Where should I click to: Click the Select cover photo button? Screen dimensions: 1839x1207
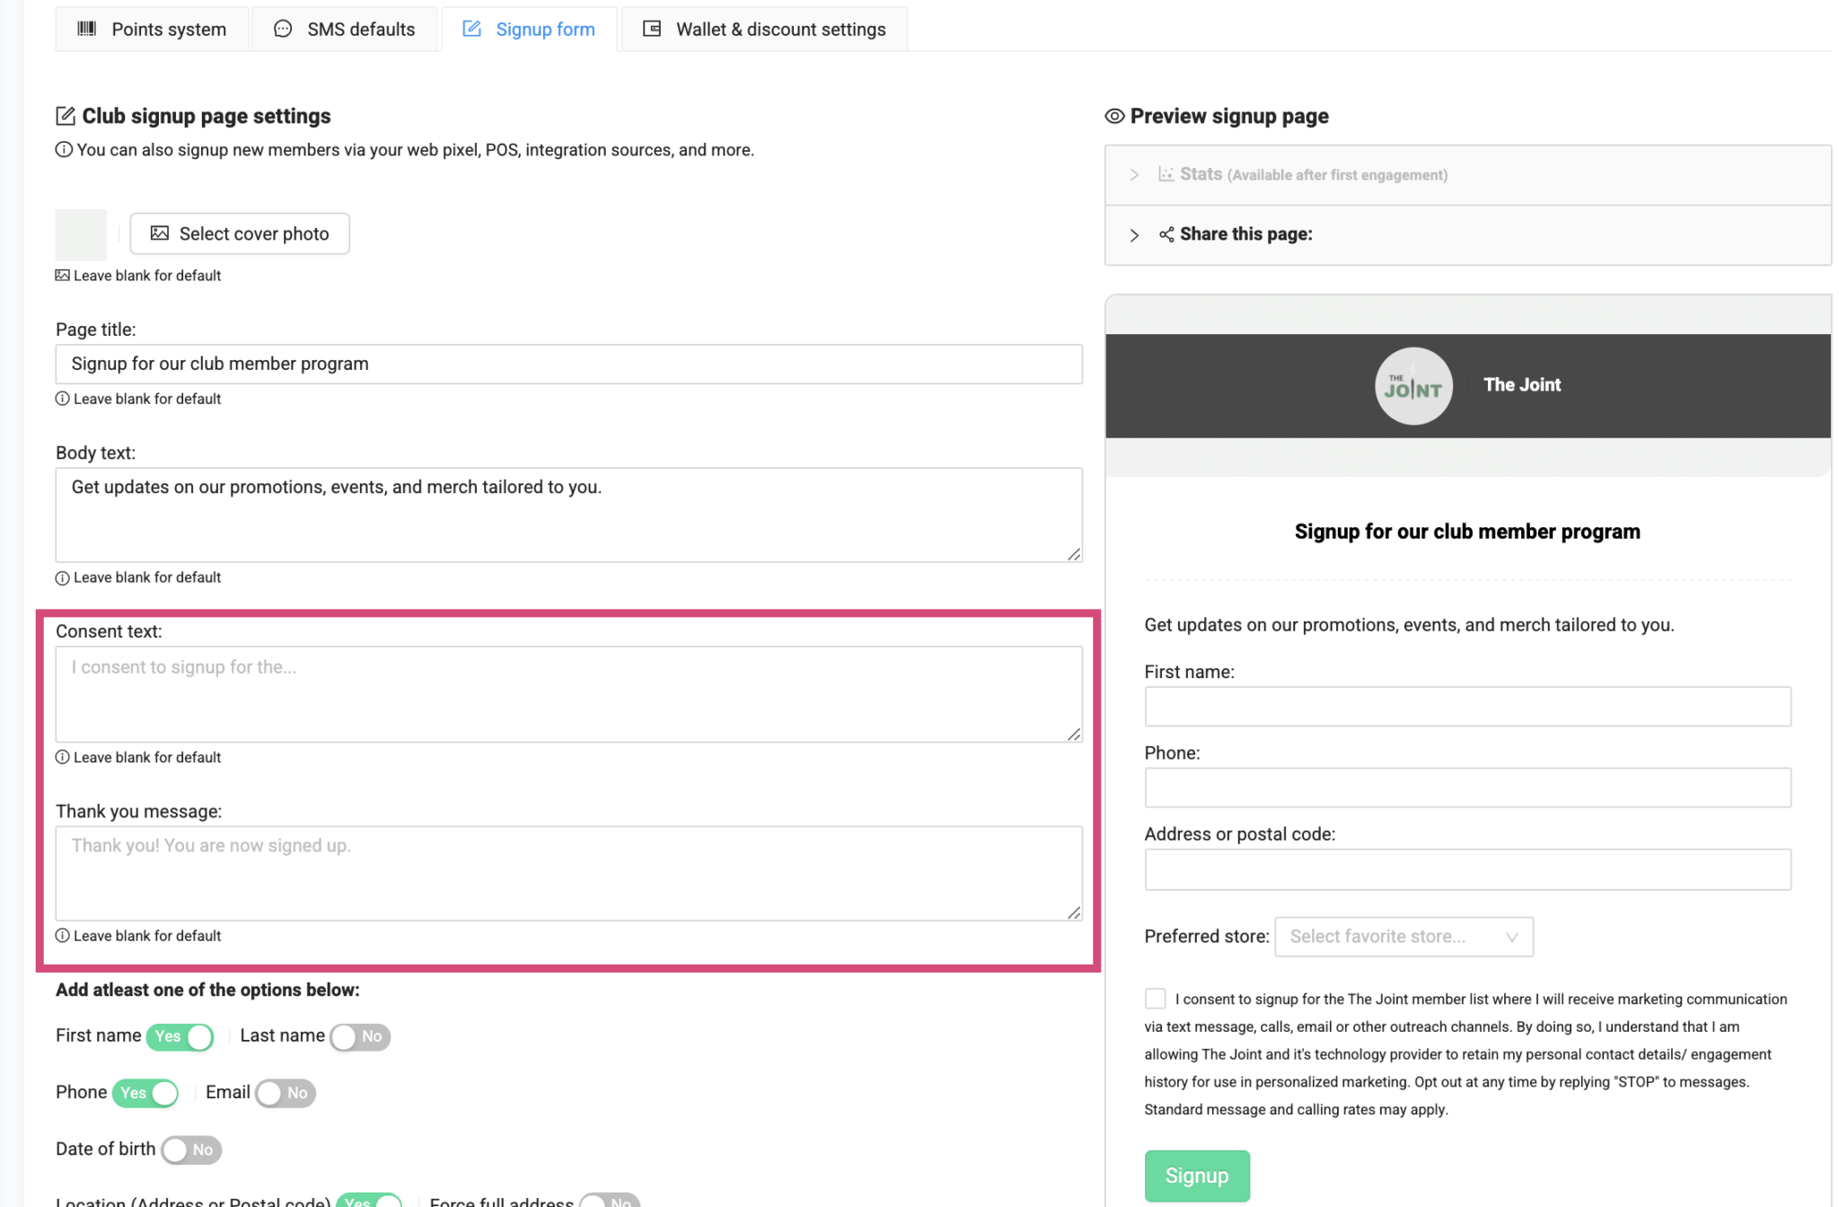[239, 233]
